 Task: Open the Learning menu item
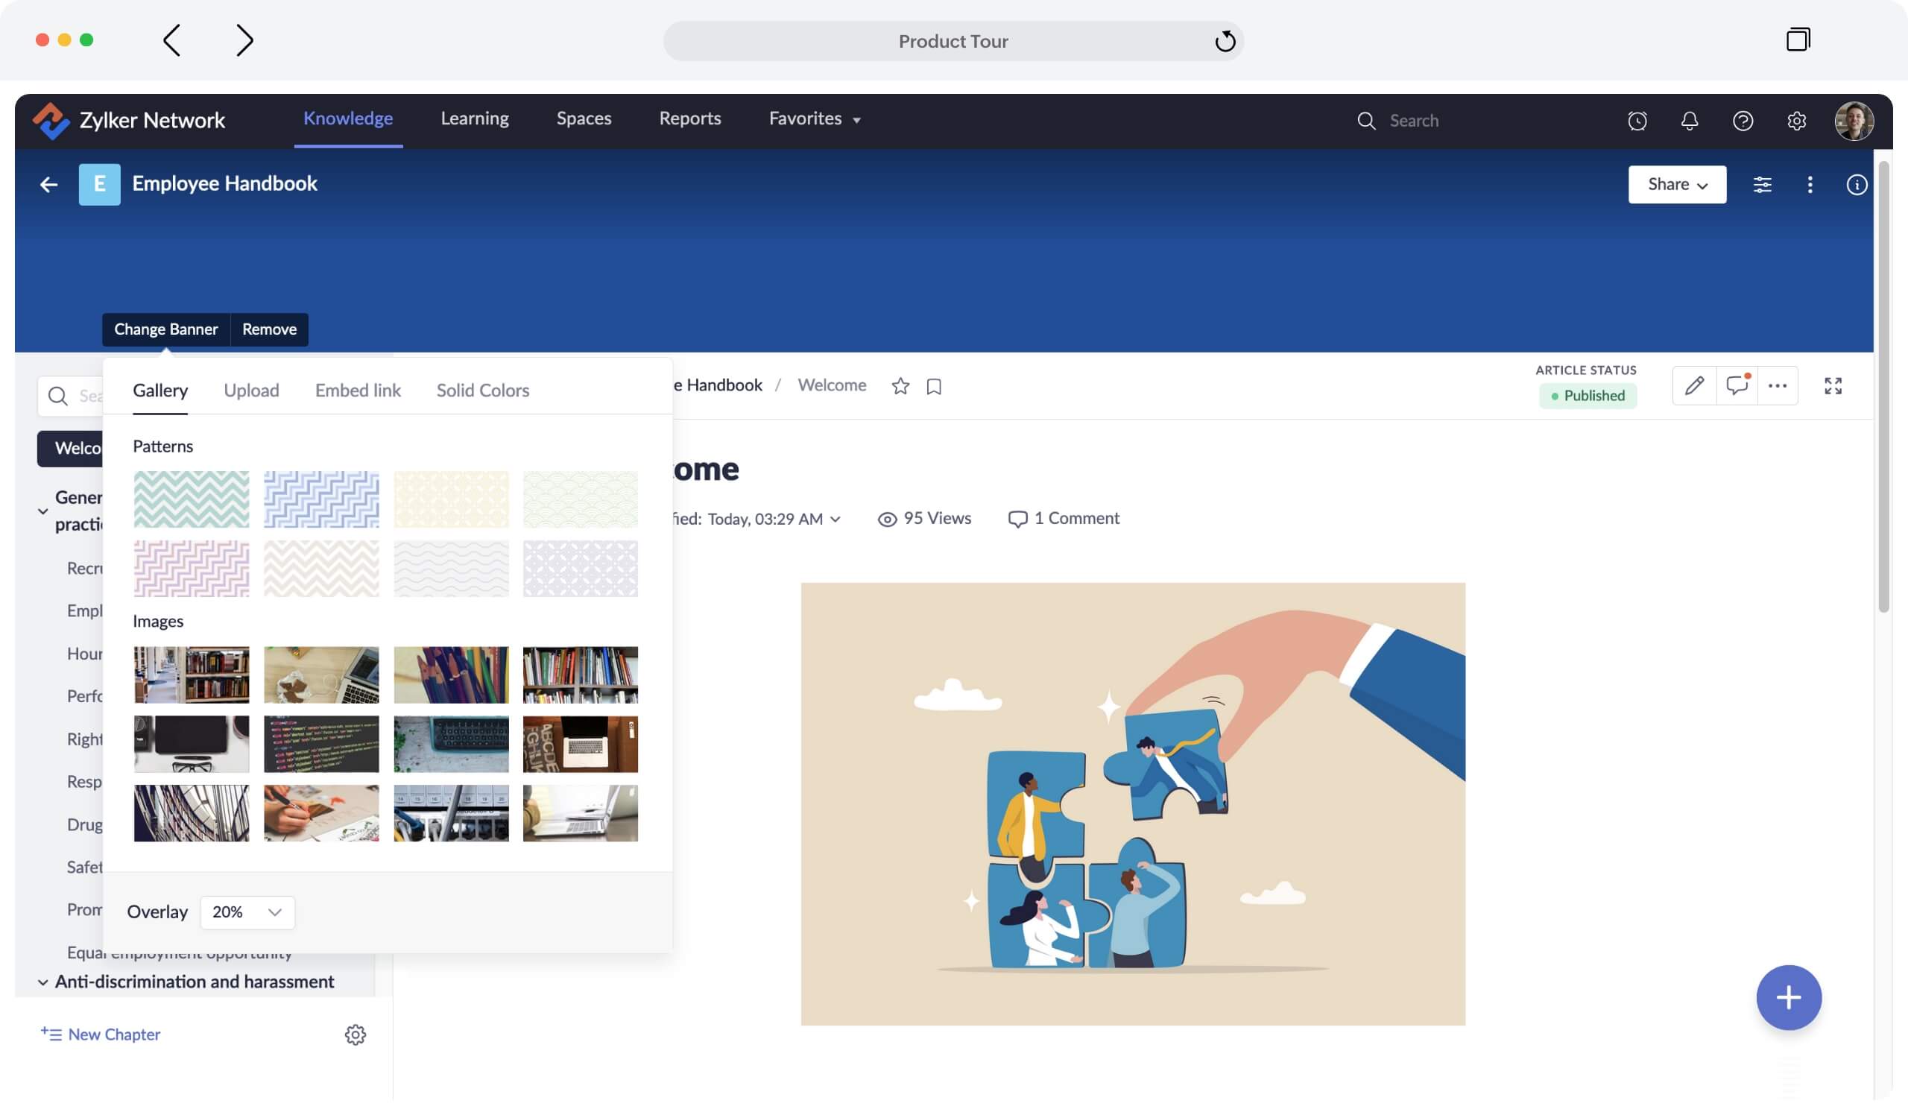475,119
